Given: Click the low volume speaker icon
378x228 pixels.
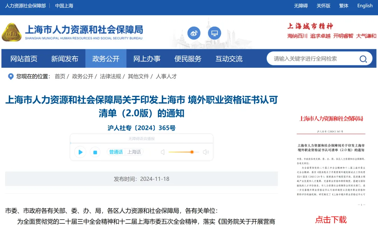Looking at the screenshot, I should 162,152.
